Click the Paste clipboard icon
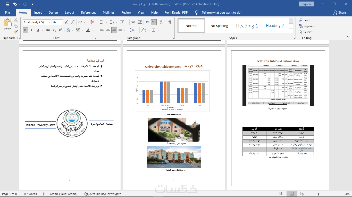The width and height of the screenshot is (352, 197). 7,23
